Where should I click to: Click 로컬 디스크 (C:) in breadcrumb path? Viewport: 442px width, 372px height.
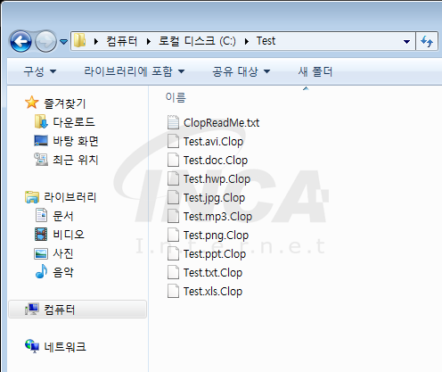197,41
